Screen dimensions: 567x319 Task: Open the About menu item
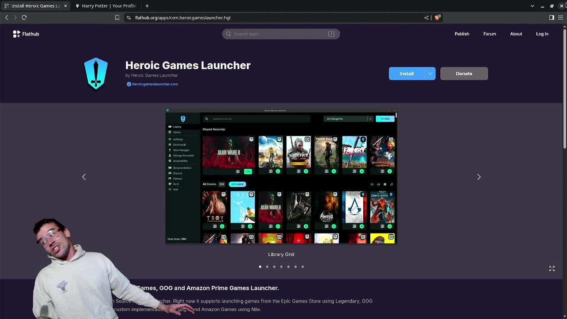click(x=516, y=34)
